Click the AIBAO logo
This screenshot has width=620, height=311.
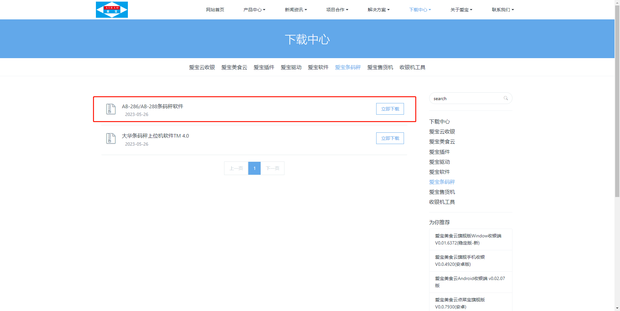[x=112, y=10]
